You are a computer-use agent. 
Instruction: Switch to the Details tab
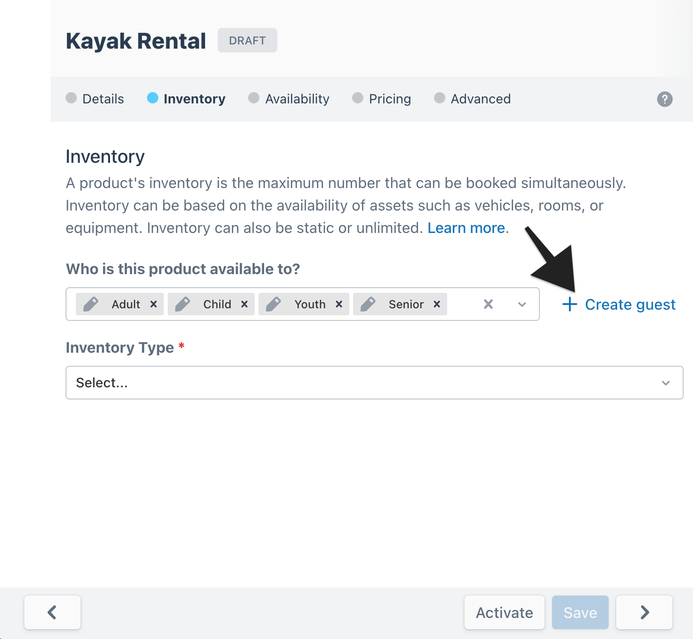tap(95, 99)
